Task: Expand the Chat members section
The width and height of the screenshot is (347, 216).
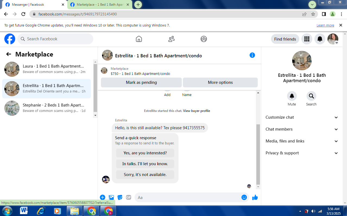Action: [x=302, y=129]
